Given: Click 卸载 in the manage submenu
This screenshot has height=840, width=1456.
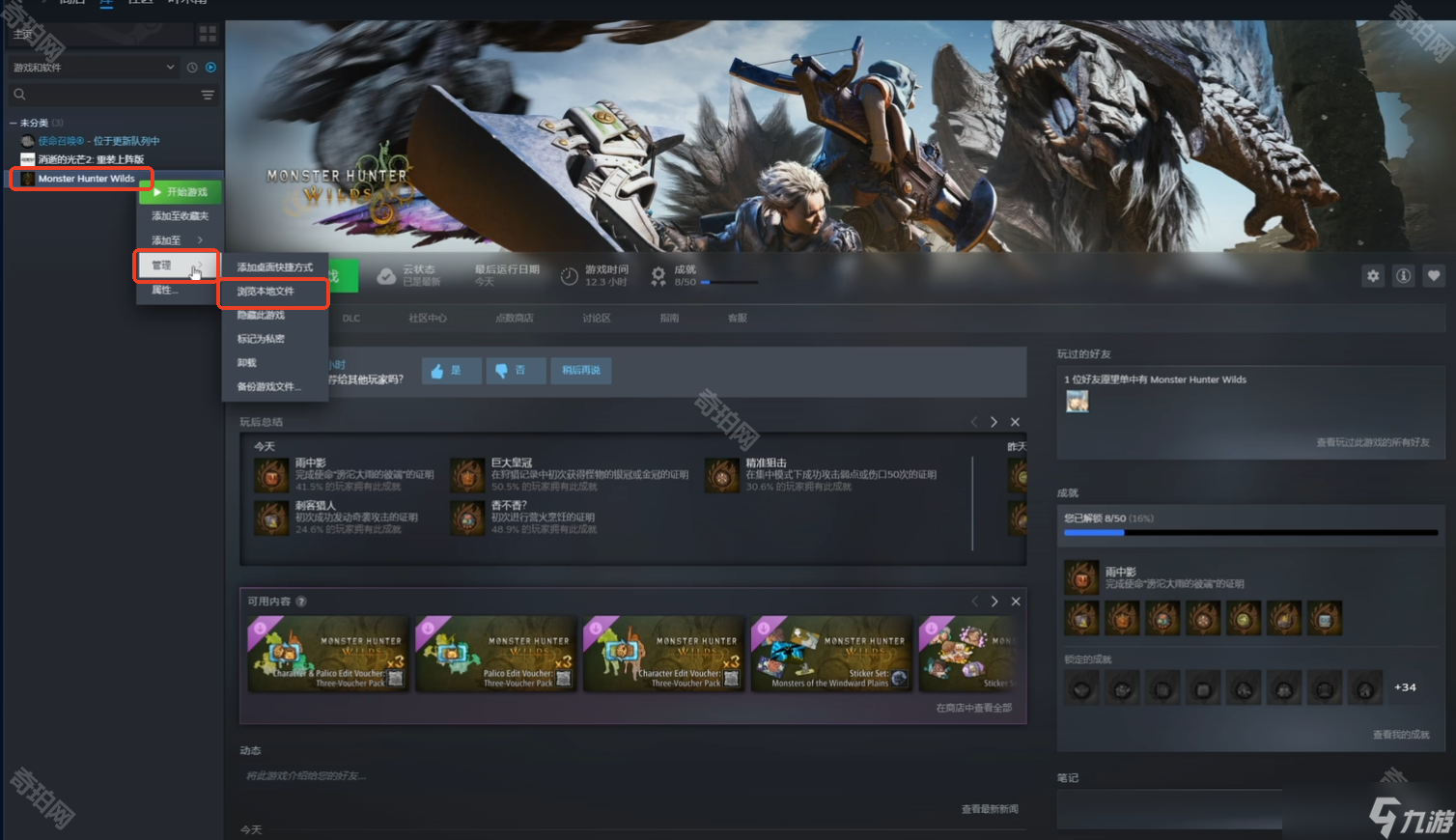Looking at the screenshot, I should 247,363.
